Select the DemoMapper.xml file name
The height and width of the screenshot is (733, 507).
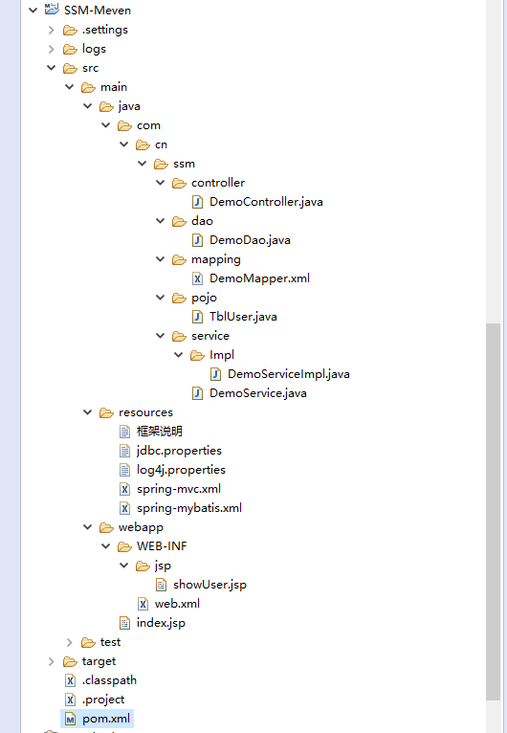(x=260, y=278)
